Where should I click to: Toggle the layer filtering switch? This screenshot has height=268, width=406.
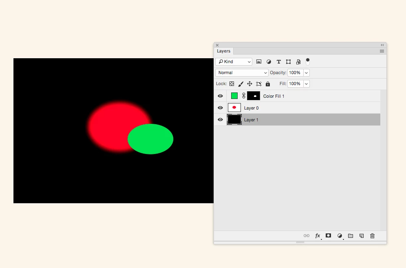[x=308, y=62]
